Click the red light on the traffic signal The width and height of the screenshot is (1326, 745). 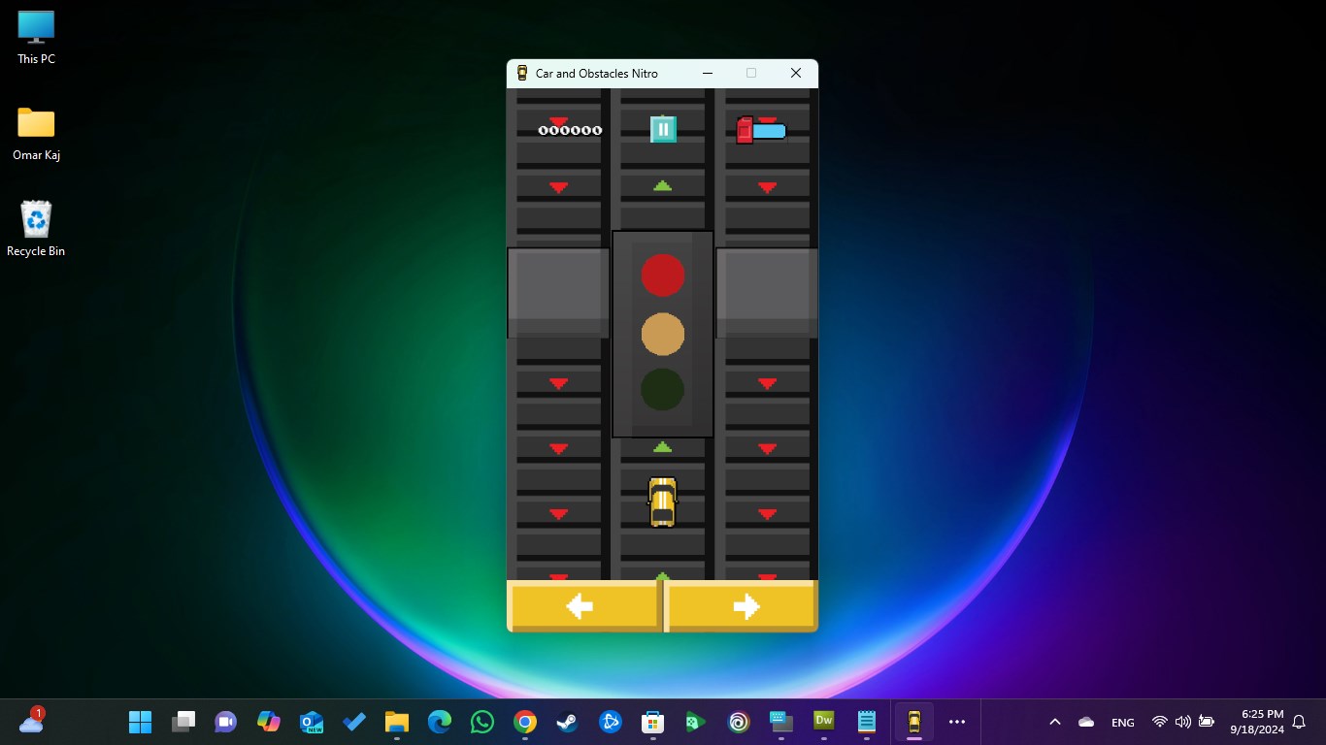click(663, 275)
